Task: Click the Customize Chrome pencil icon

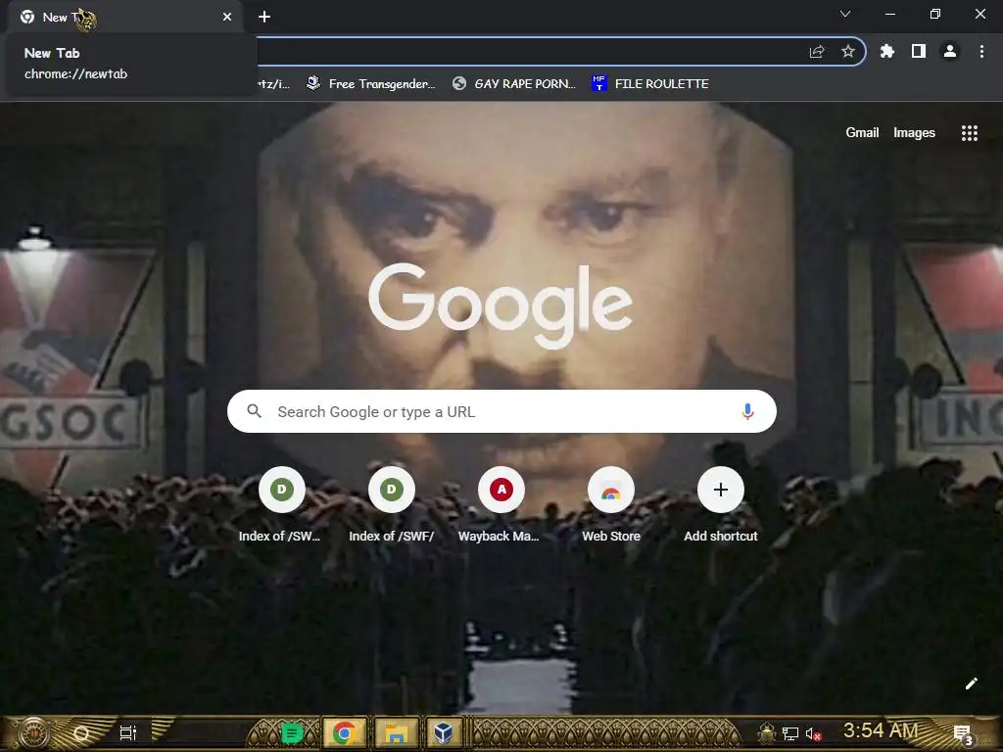Action: (x=971, y=683)
